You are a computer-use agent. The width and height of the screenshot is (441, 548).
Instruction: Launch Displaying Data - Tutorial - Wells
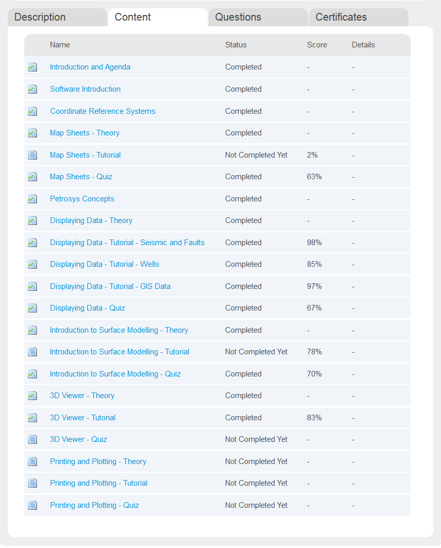pos(105,264)
